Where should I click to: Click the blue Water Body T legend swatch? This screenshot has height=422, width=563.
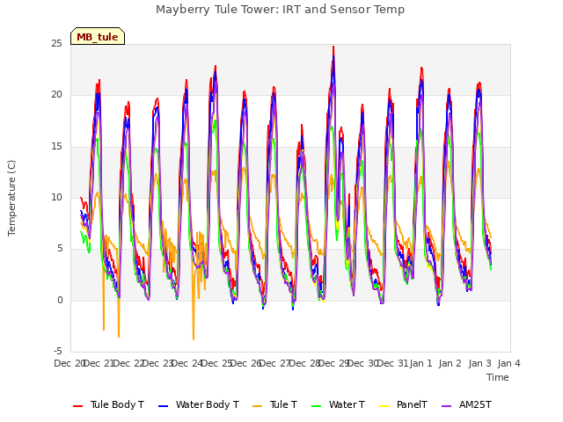coord(163,406)
